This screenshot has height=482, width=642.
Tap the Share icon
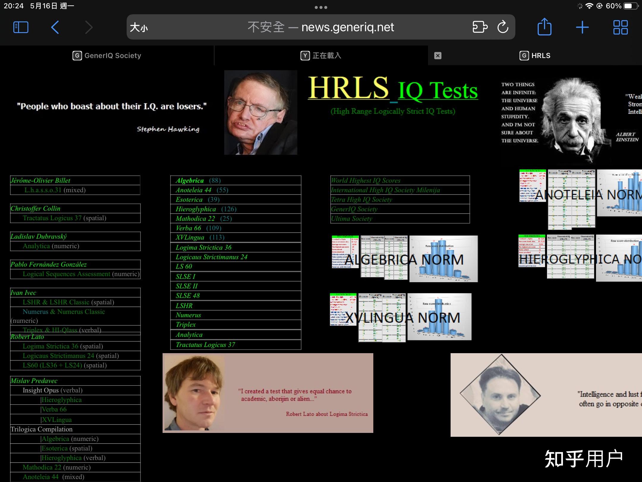(545, 27)
